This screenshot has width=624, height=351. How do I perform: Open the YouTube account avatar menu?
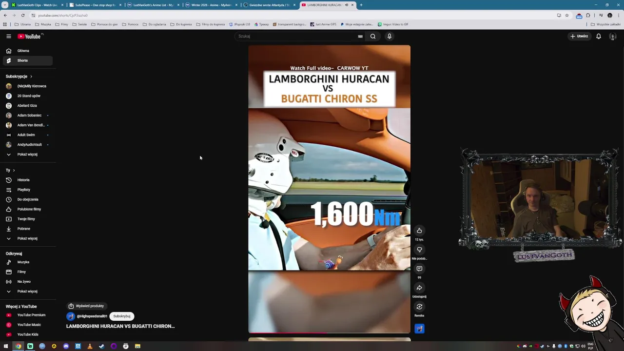(613, 37)
